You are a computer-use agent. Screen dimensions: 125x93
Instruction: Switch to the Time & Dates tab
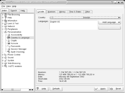point(75,12)
